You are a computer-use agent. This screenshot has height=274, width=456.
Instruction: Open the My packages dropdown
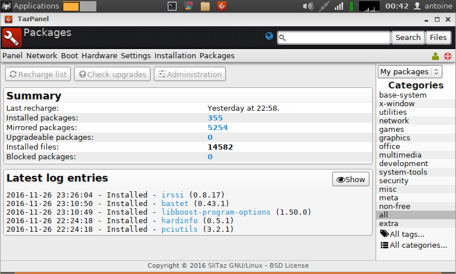pos(410,71)
